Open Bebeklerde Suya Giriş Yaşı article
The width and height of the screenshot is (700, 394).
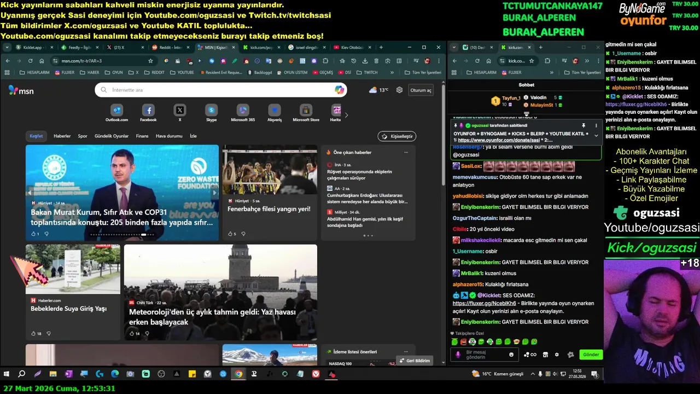coord(69,309)
